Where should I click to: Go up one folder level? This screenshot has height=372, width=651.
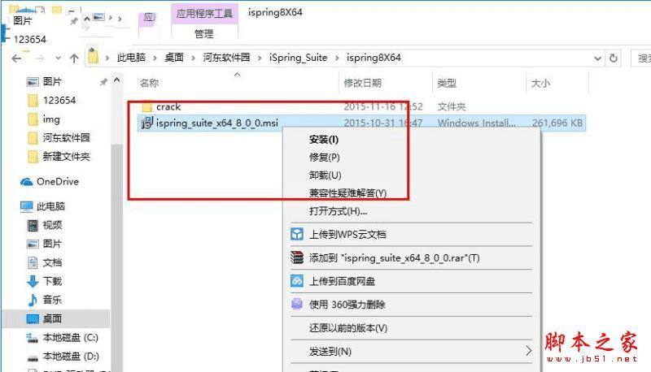tap(74, 58)
